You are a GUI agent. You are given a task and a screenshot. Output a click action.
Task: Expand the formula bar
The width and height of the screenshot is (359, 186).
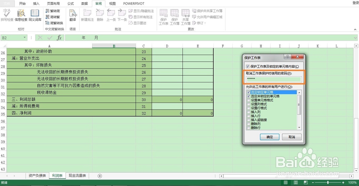click(x=355, y=38)
